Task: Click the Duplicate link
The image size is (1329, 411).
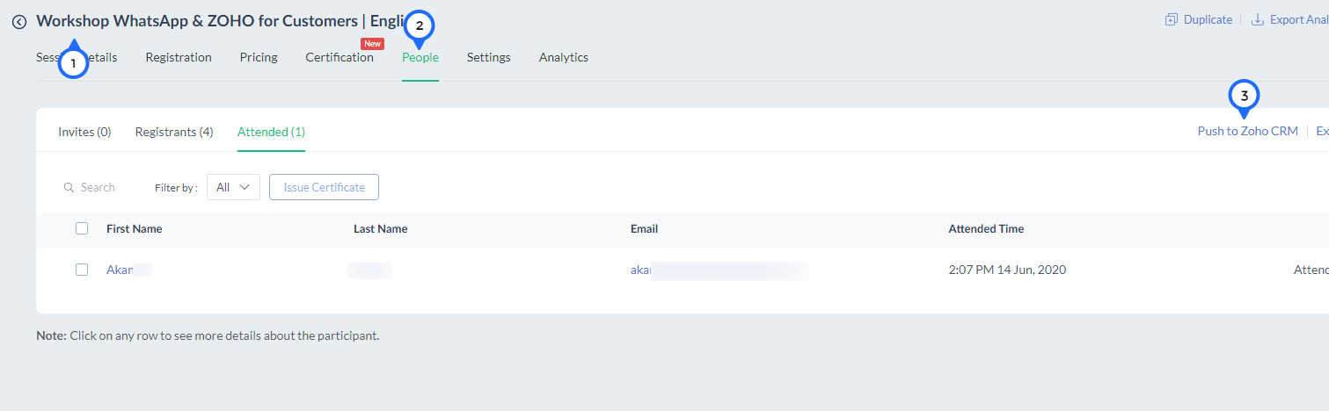Action: (x=1208, y=19)
